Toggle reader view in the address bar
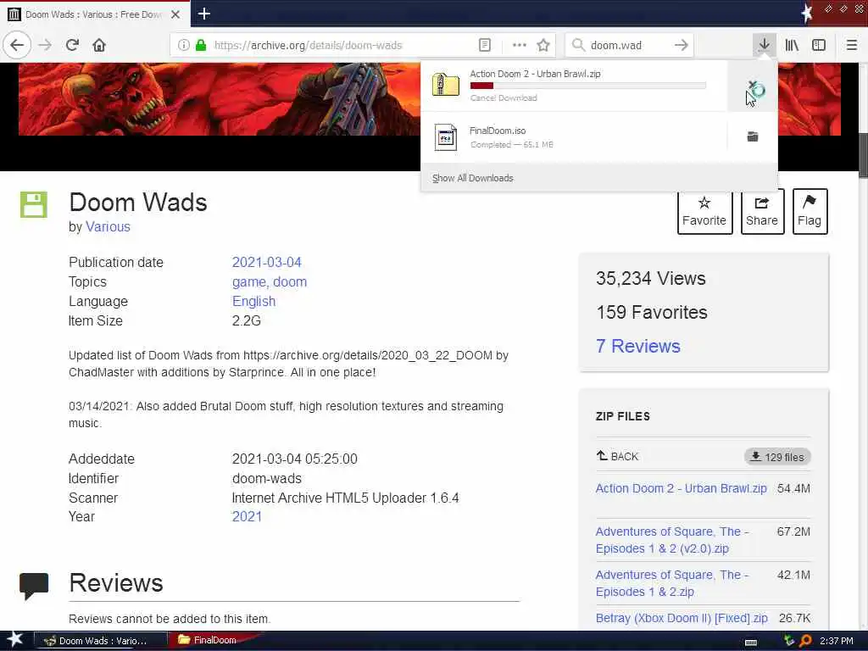The image size is (868, 651). [x=484, y=45]
